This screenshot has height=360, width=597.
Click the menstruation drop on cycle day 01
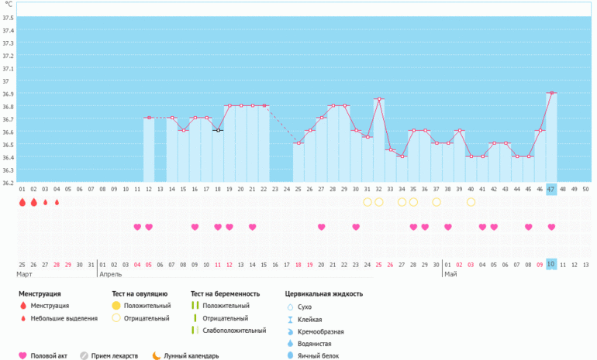point(22,202)
